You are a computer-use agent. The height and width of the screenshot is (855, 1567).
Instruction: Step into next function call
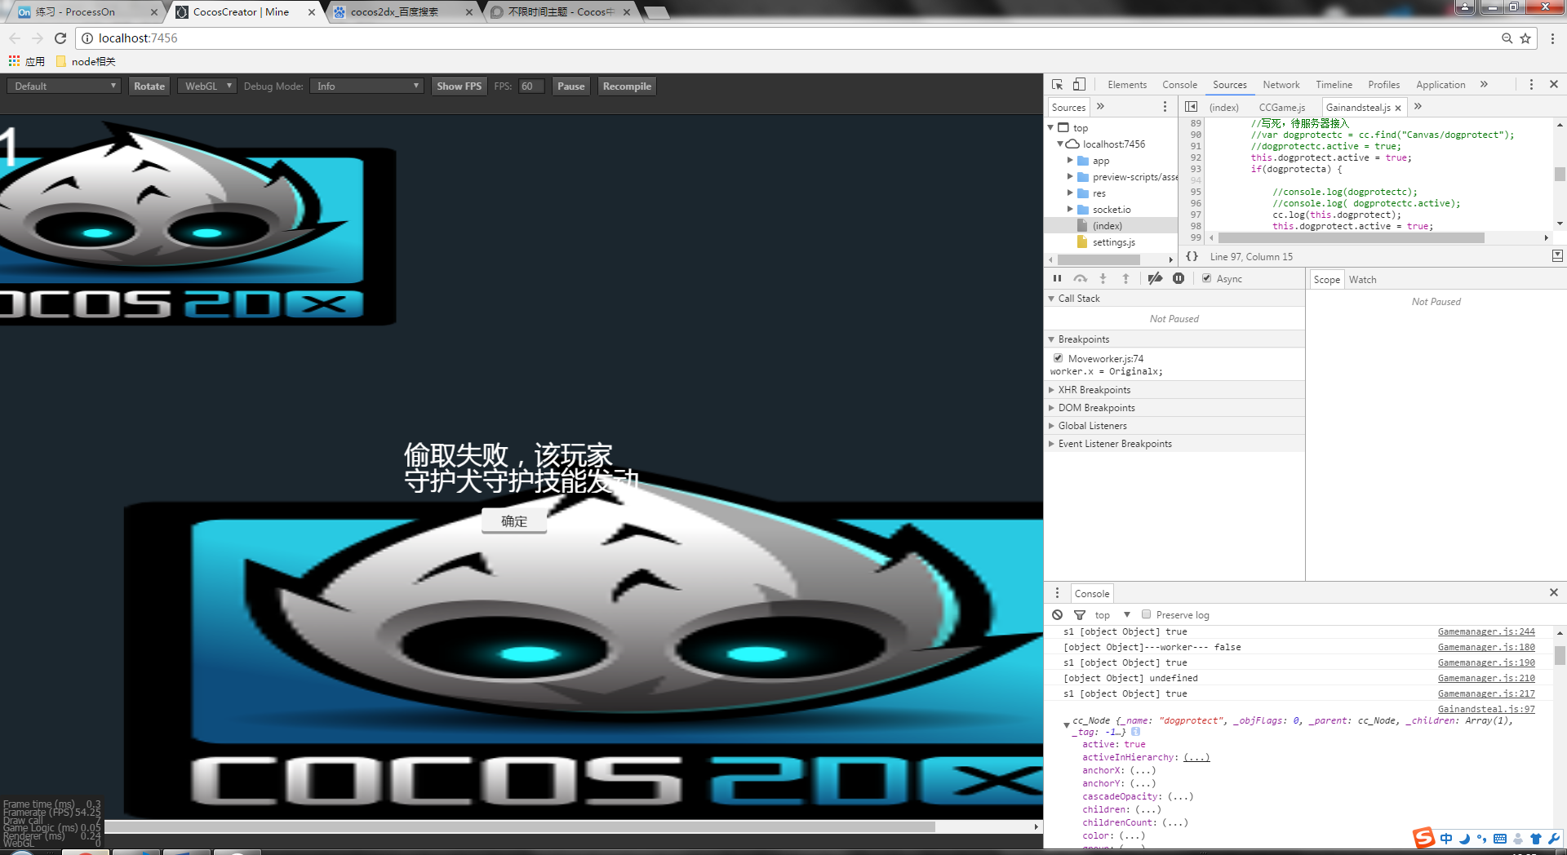pyautogui.click(x=1103, y=279)
